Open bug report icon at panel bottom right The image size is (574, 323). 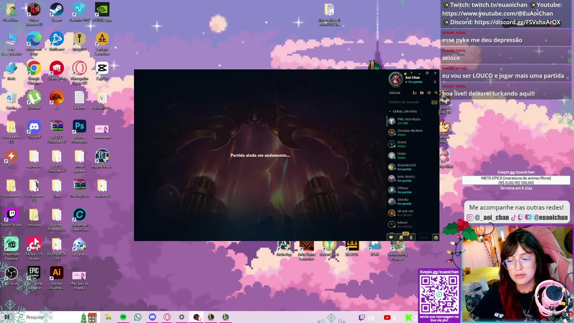coord(435,237)
